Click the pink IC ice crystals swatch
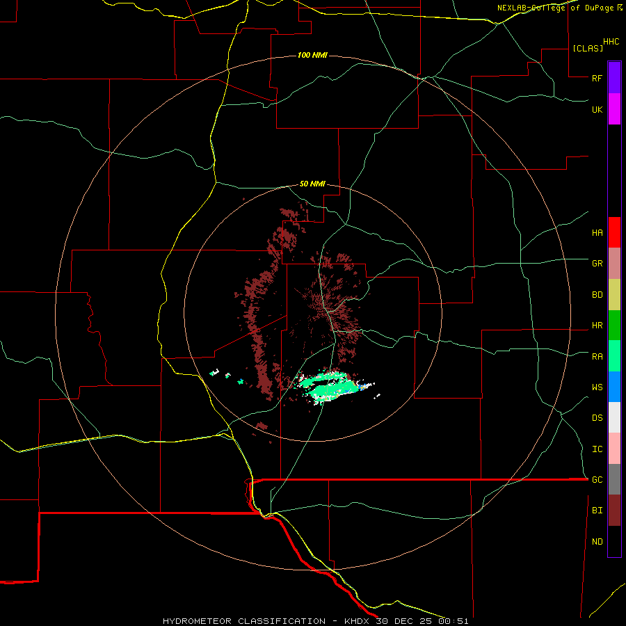The image size is (626, 626). click(x=614, y=449)
